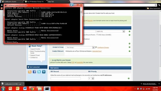
Task: Show hidden tray icons arrow
Action: pyautogui.click(x=135, y=89)
